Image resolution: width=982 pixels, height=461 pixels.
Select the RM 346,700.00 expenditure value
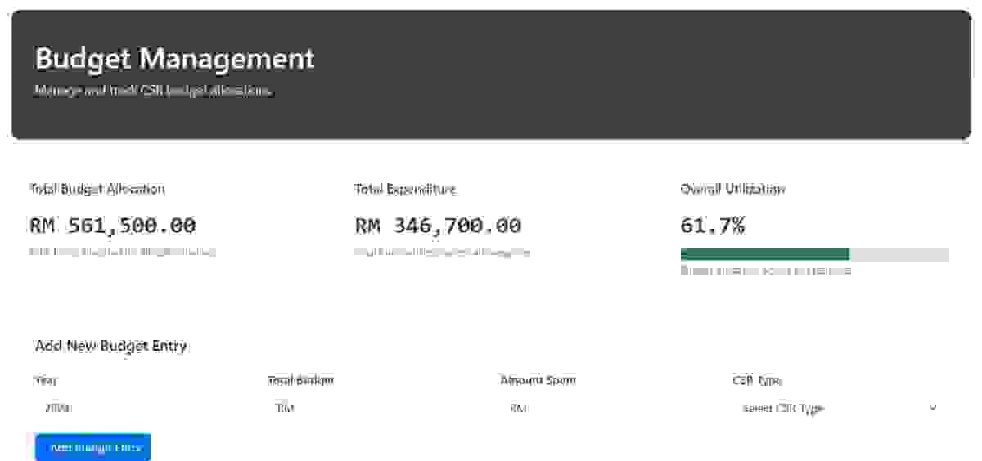(x=438, y=226)
